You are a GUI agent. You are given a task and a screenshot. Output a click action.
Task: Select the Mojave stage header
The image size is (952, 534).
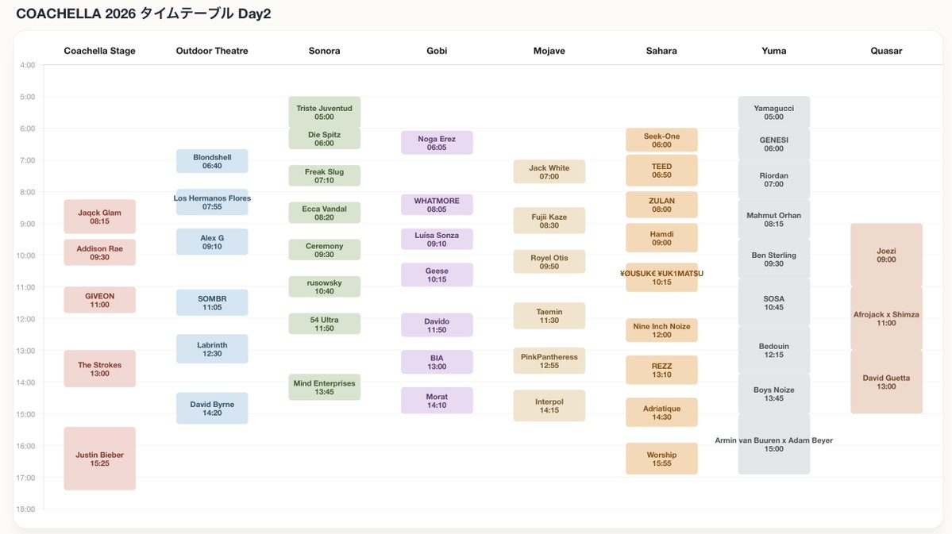click(549, 51)
